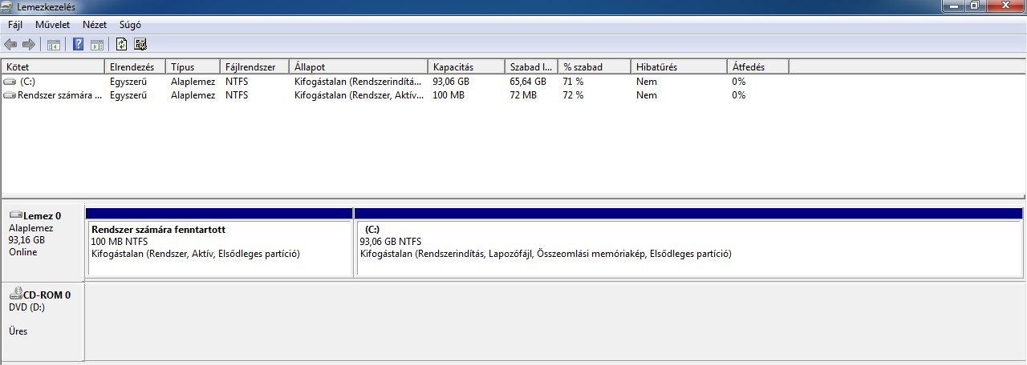The image size is (1027, 365).
Task: Click the Forward arrow toolbar icon
Action: click(29, 44)
